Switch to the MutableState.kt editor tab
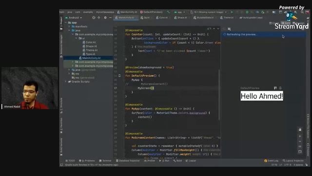312x176 pixels. tap(203, 18)
